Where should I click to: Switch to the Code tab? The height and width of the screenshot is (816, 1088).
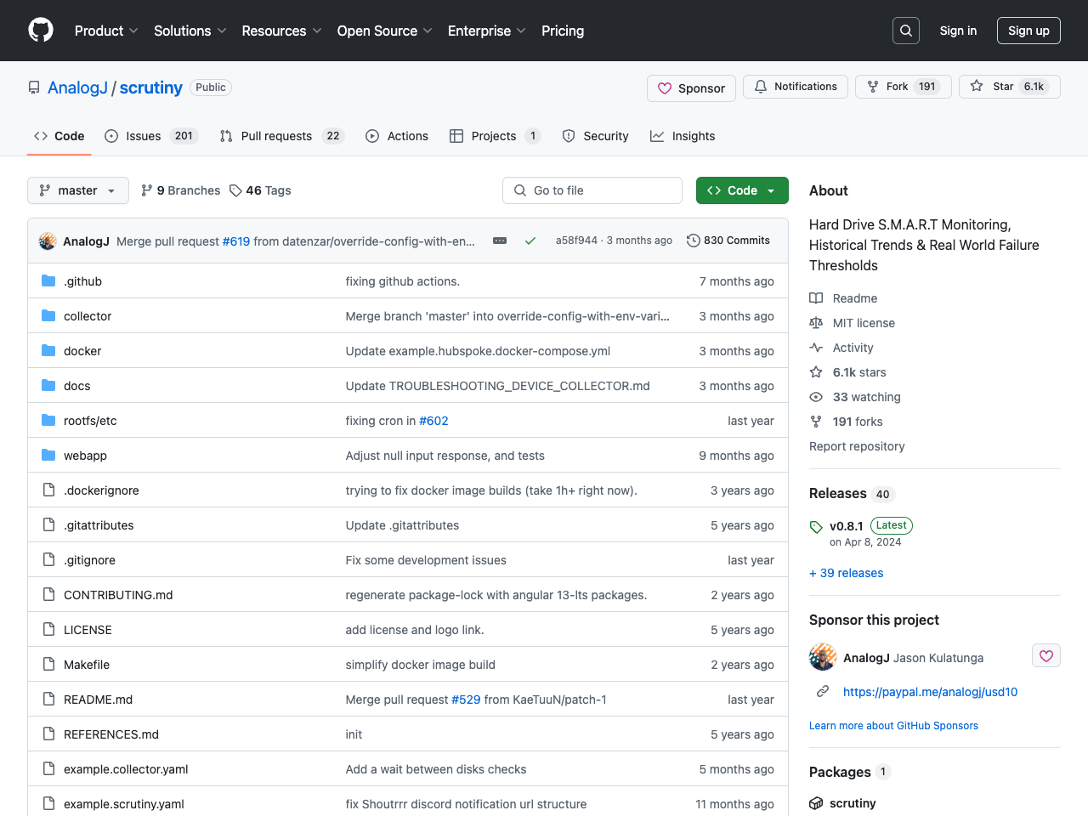[59, 136]
